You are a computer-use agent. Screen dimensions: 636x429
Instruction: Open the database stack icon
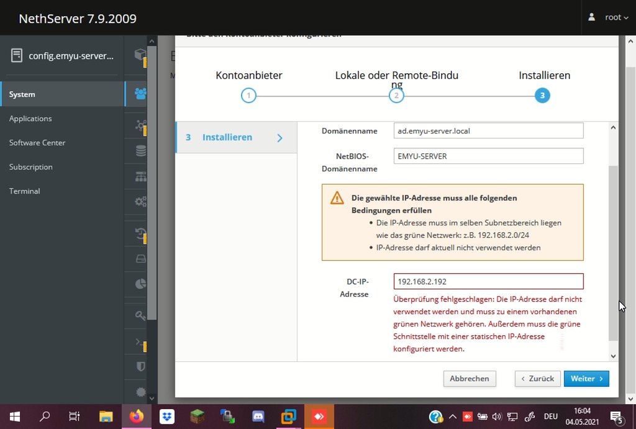coord(140,151)
